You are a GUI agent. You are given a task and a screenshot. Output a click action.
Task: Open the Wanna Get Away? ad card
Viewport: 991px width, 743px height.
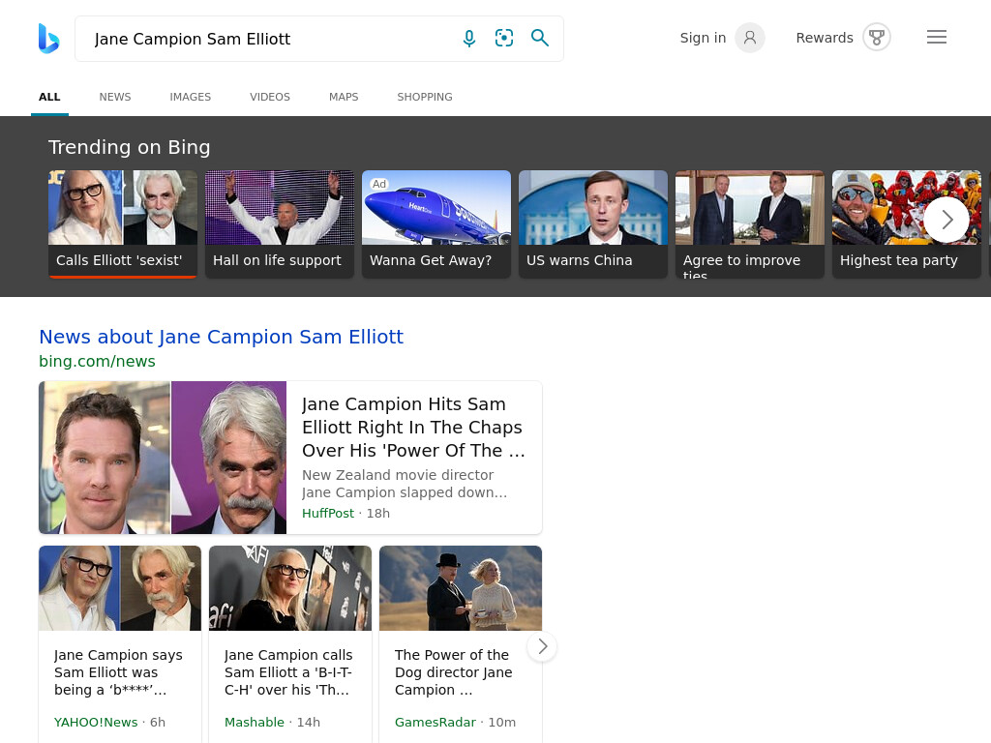click(x=436, y=223)
